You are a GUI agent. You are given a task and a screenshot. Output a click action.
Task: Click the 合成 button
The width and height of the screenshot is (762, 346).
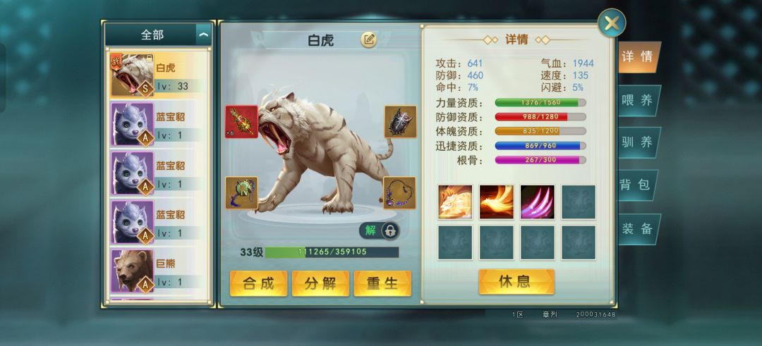[x=258, y=283]
